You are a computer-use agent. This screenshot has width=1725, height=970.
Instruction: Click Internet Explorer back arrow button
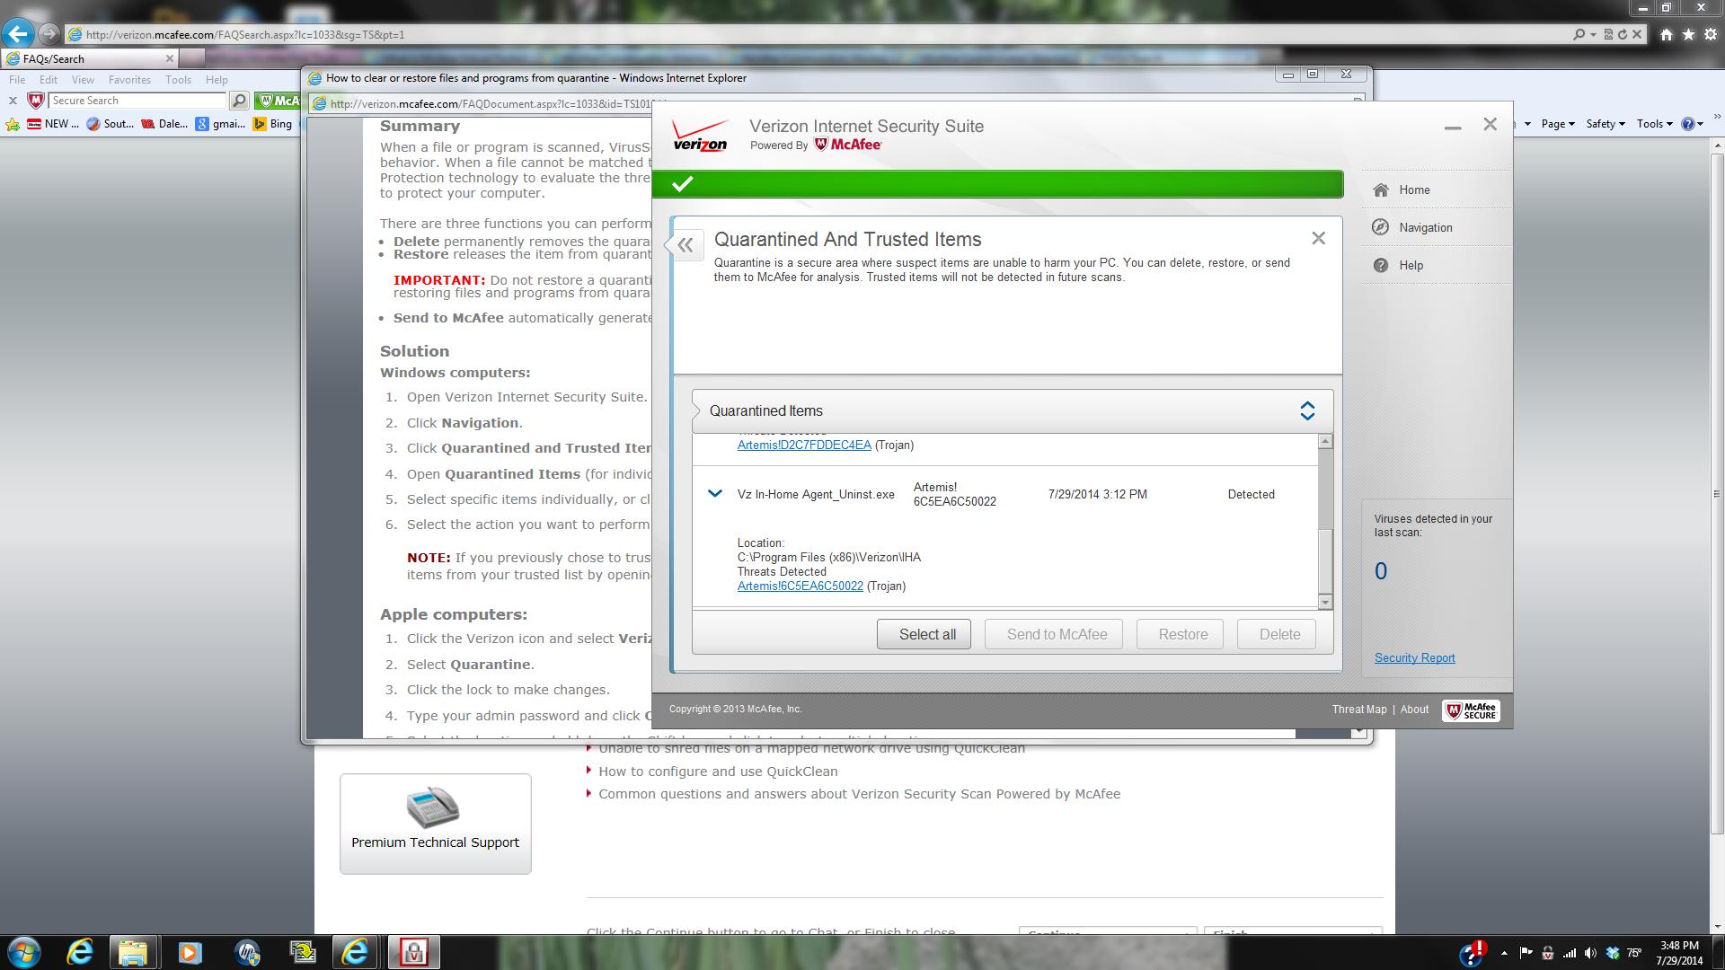click(18, 34)
